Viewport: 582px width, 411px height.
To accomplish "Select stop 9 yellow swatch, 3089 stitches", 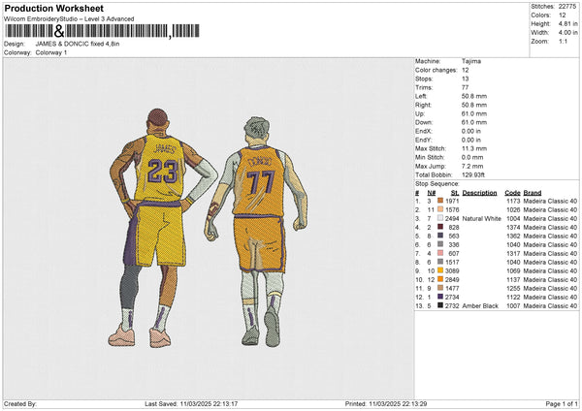I will pos(441,270).
